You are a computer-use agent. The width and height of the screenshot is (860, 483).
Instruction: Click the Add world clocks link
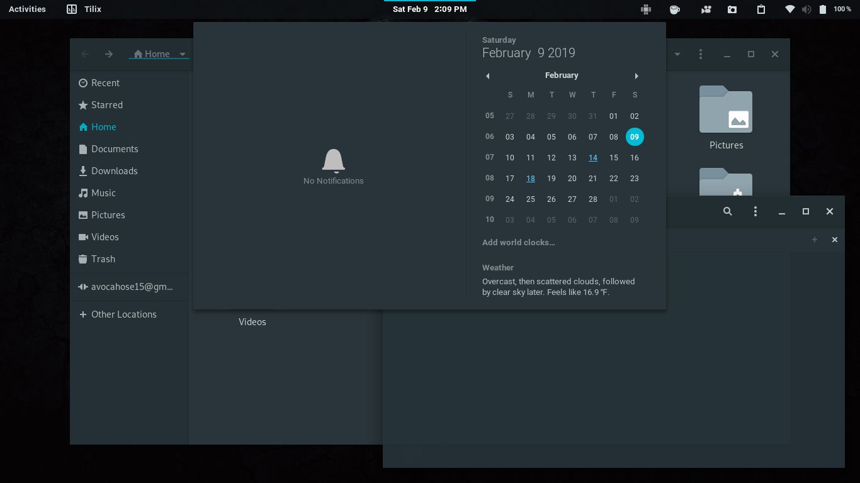pyautogui.click(x=518, y=242)
